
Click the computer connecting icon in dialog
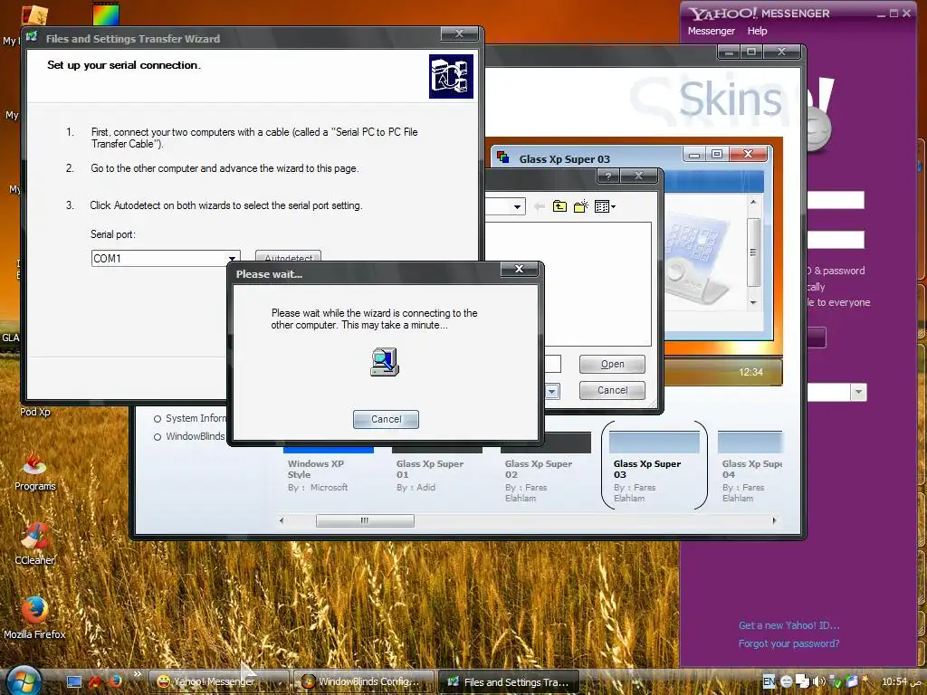click(384, 362)
